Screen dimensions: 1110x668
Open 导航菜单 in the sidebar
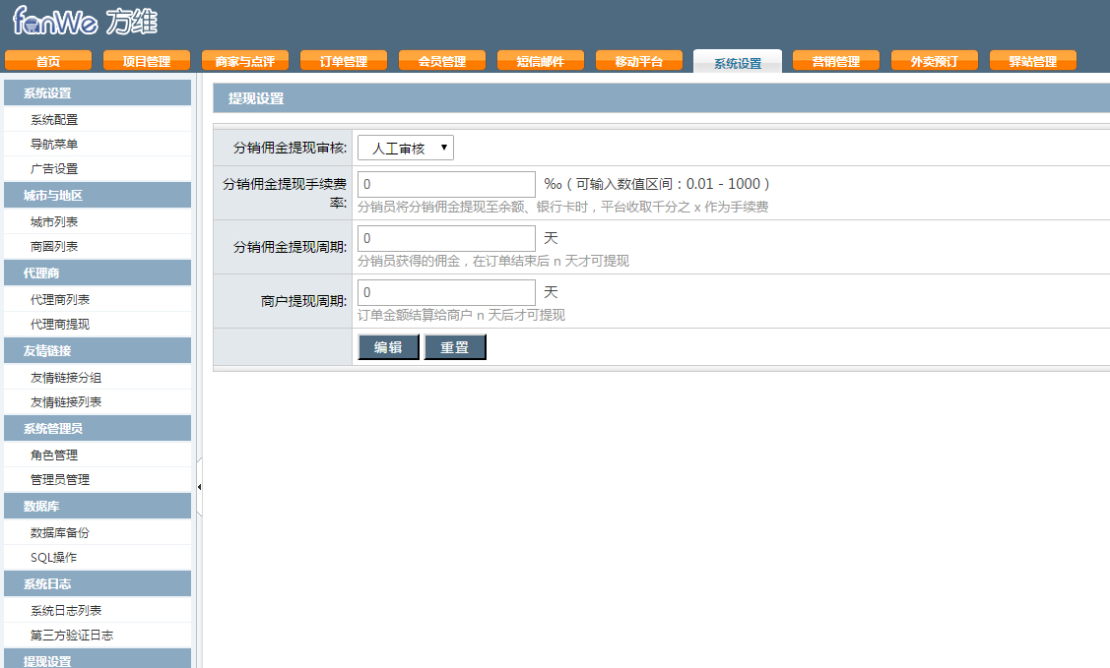[54, 145]
